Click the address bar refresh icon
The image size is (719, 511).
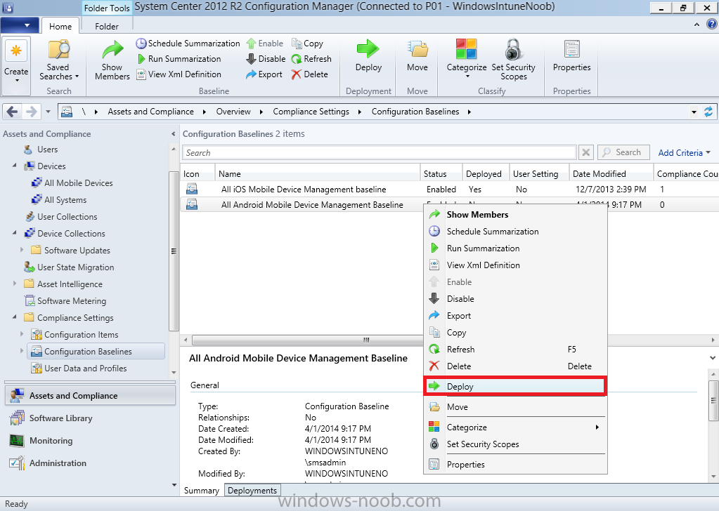[708, 112]
